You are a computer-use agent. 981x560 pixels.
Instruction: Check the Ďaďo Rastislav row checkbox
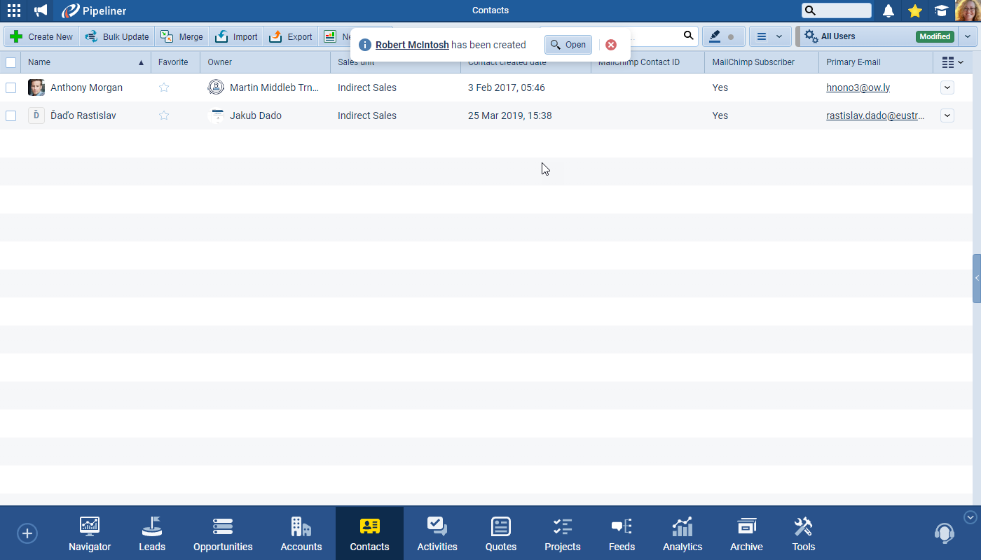[11, 115]
